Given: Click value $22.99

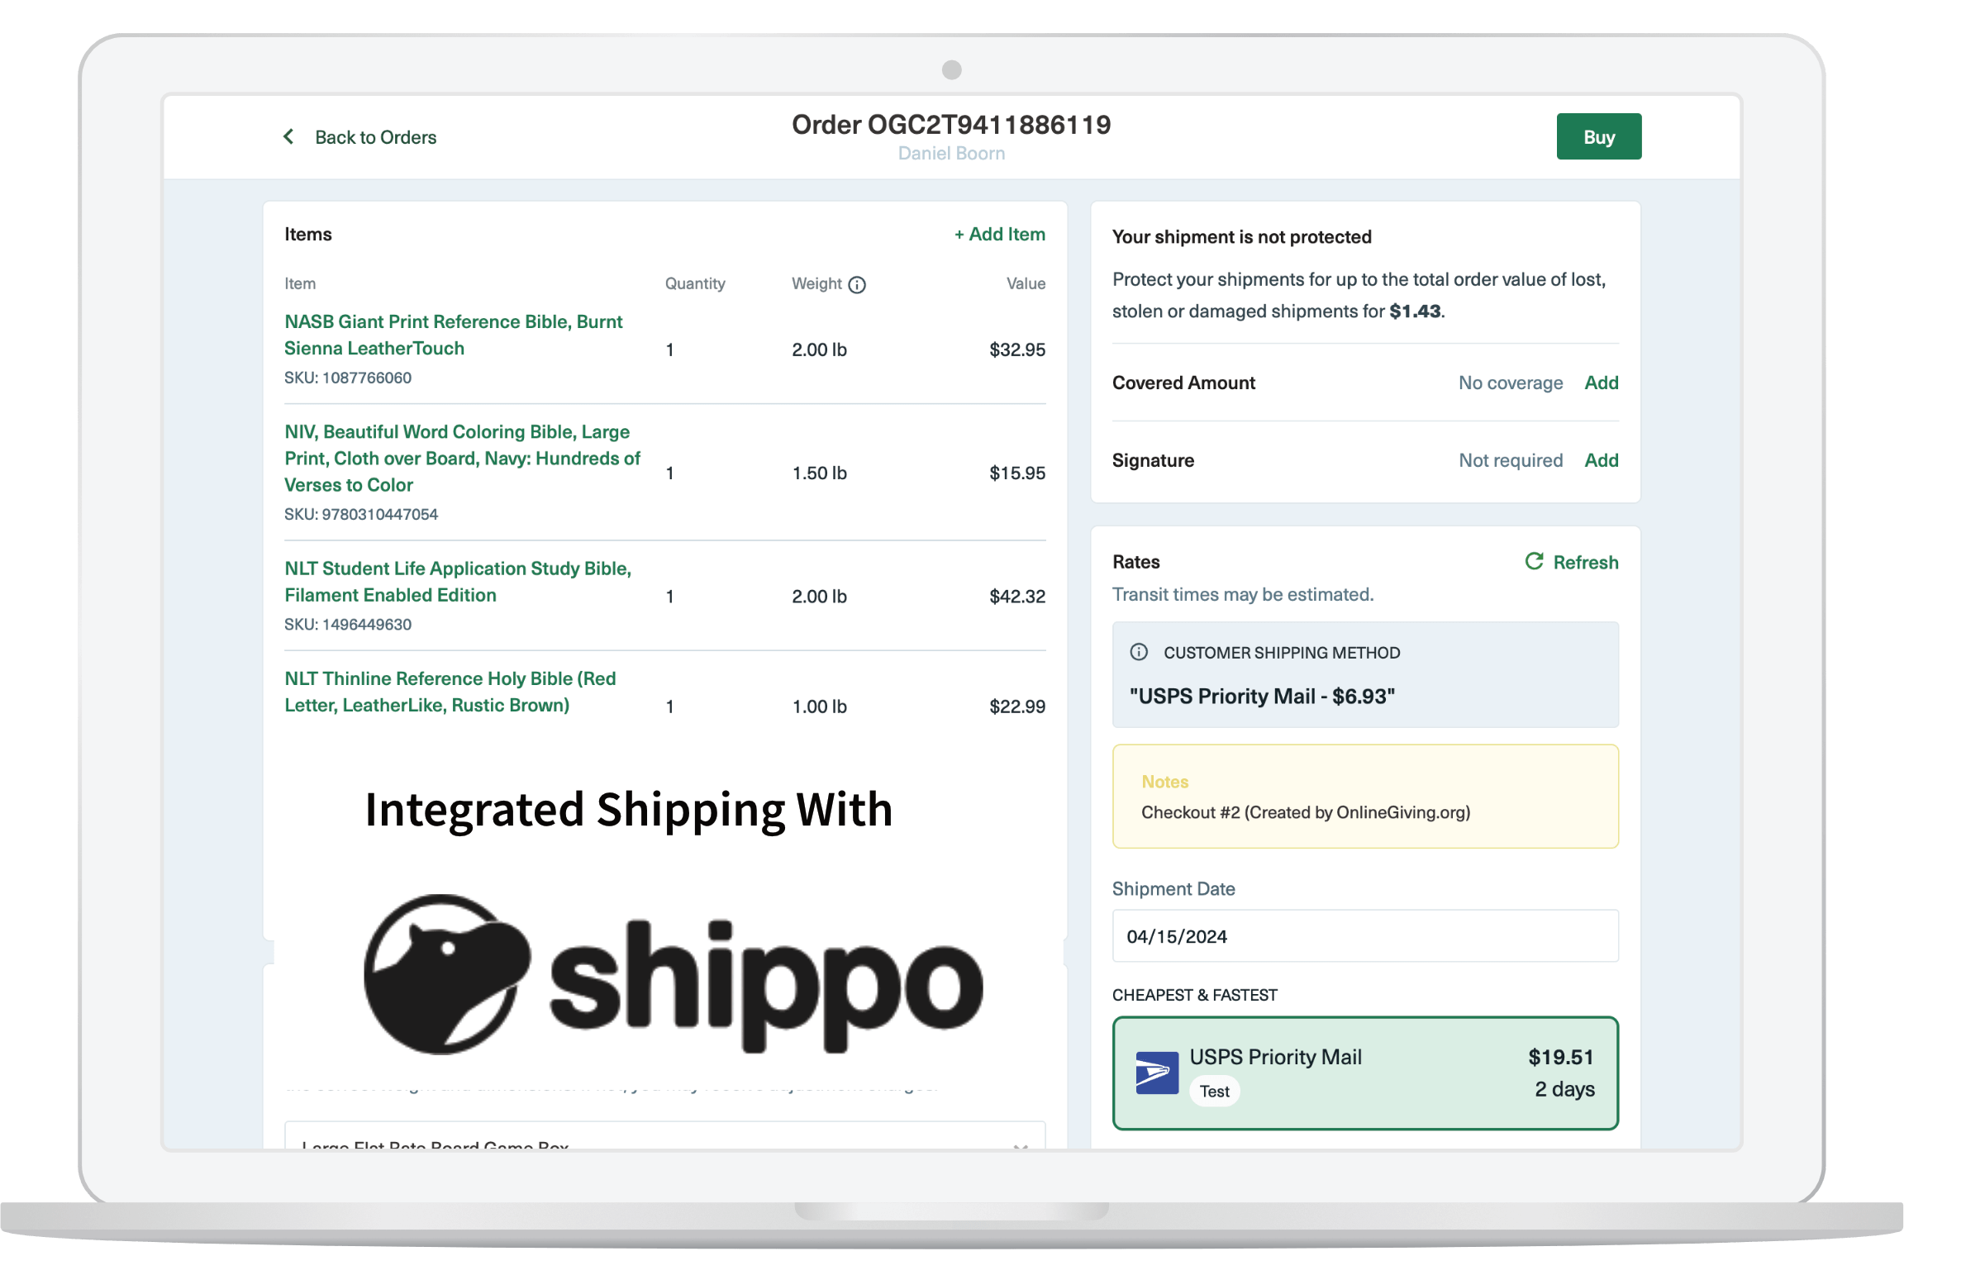Looking at the screenshot, I should 1017,706.
